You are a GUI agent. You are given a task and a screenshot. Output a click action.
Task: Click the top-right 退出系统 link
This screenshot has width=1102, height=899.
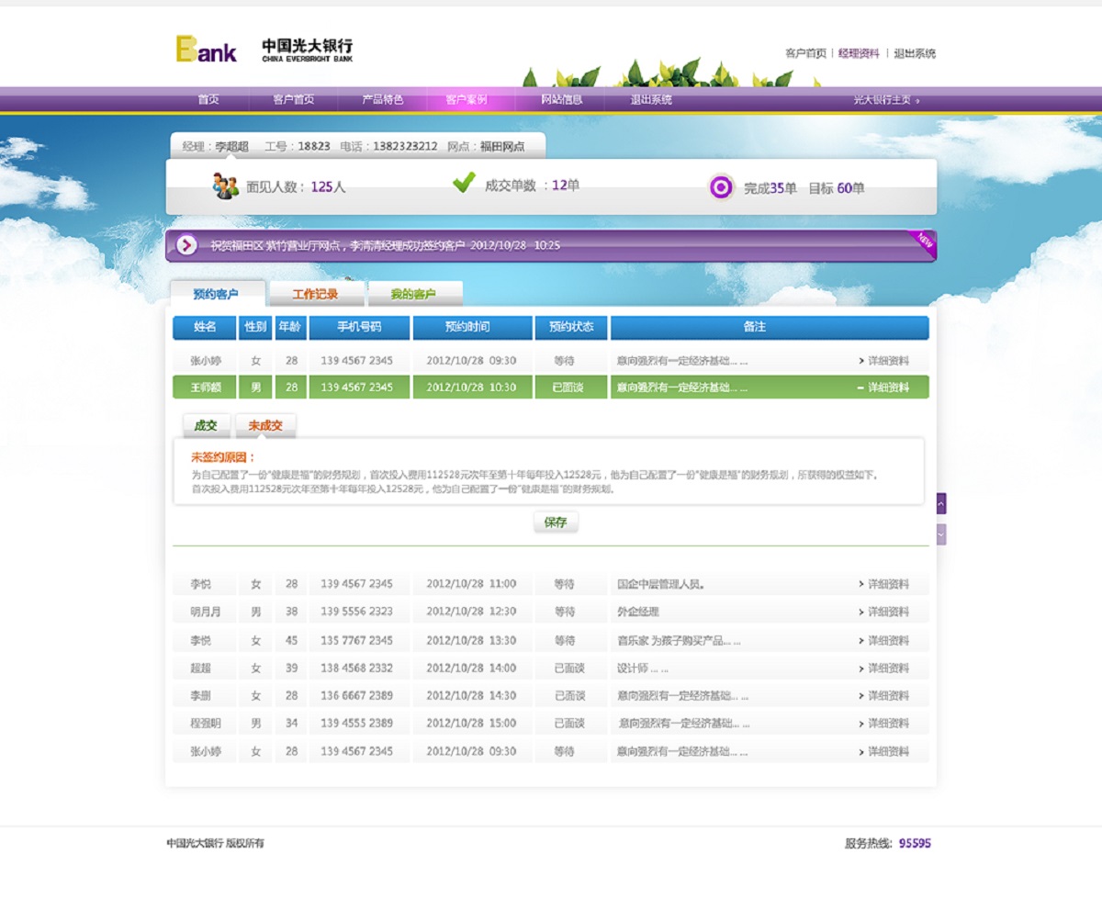coord(915,53)
